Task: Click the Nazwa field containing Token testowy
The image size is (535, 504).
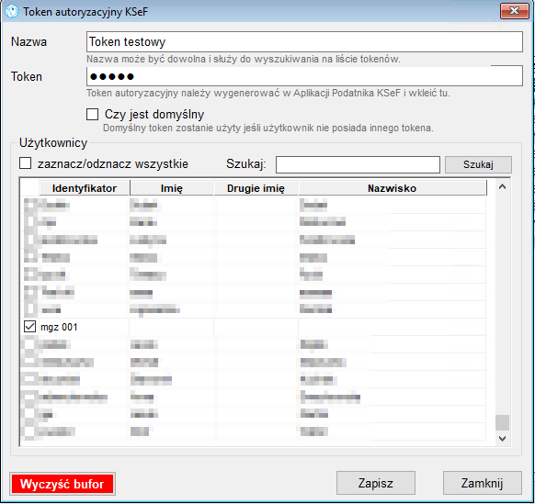Action: [x=304, y=42]
